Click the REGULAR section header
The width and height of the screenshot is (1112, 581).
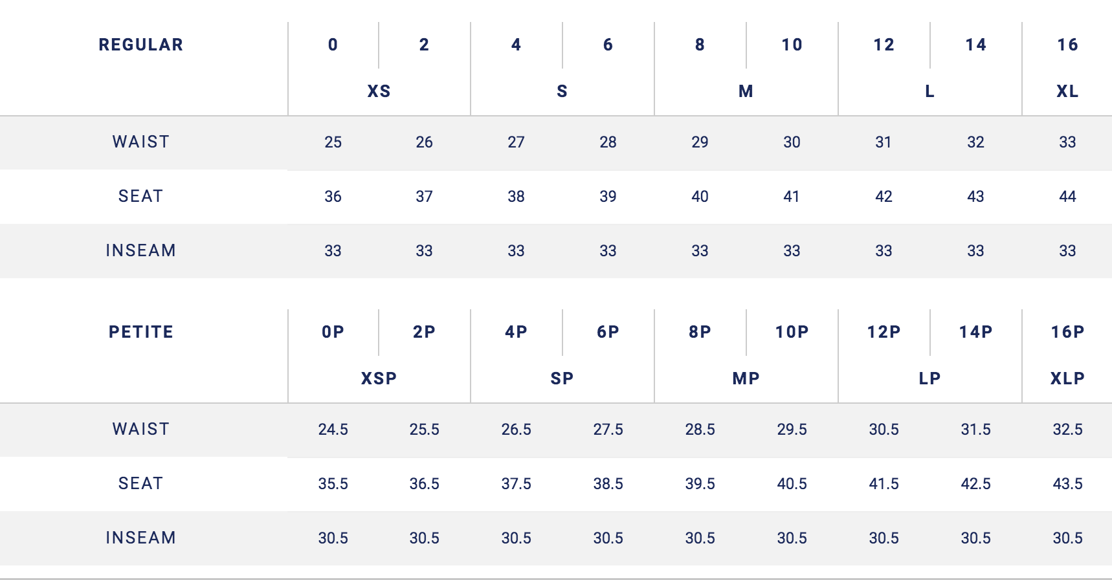pos(140,45)
